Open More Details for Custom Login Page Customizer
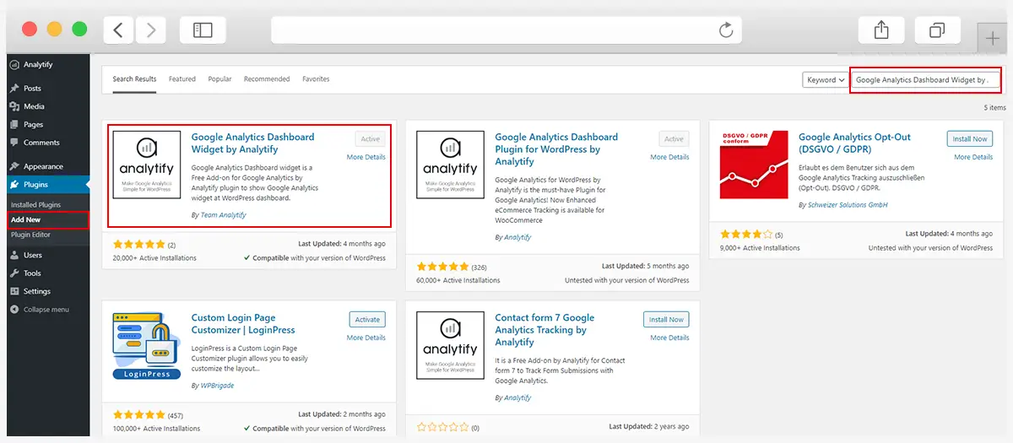Viewport: 1013px width, 443px height. coord(366,338)
